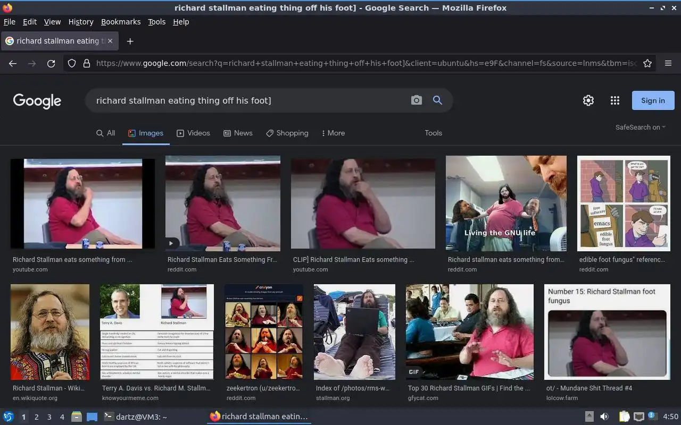Viewport: 681px width, 425px height.
Task: Select the Firefox window taskbar entry
Action: 259,416
